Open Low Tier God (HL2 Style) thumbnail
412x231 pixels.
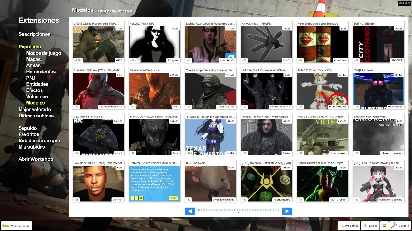(98, 184)
